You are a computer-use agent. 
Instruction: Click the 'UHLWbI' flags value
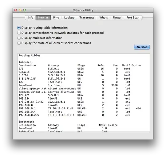[82, 115]
